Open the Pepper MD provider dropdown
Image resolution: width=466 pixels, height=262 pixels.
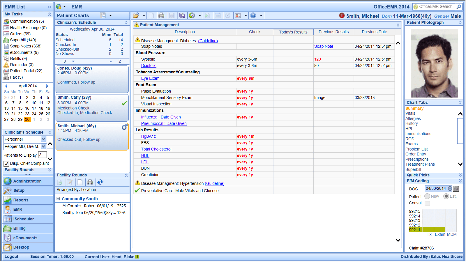click(43, 146)
